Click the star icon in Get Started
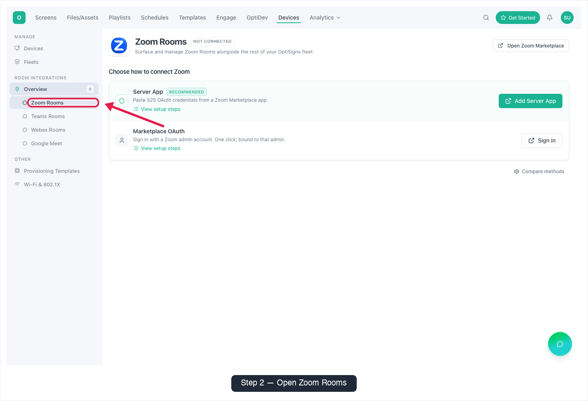The width and height of the screenshot is (588, 401). 503,18
